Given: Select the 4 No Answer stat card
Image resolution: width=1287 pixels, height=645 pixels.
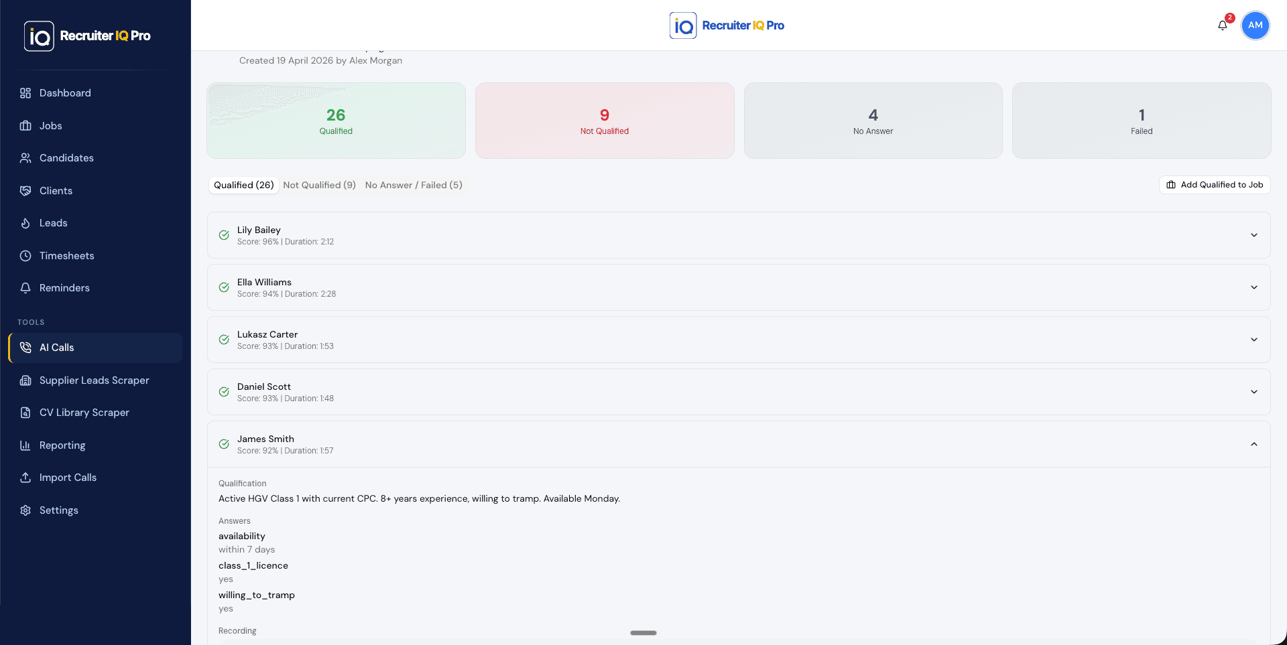Looking at the screenshot, I should pyautogui.click(x=873, y=121).
